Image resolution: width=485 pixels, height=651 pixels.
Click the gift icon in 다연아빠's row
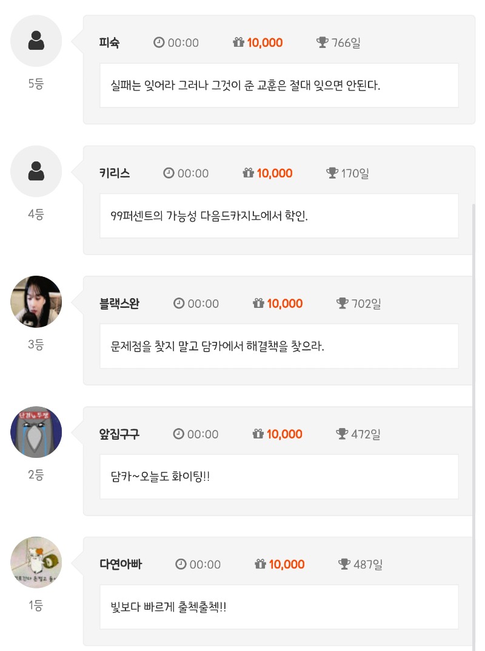coord(261,564)
